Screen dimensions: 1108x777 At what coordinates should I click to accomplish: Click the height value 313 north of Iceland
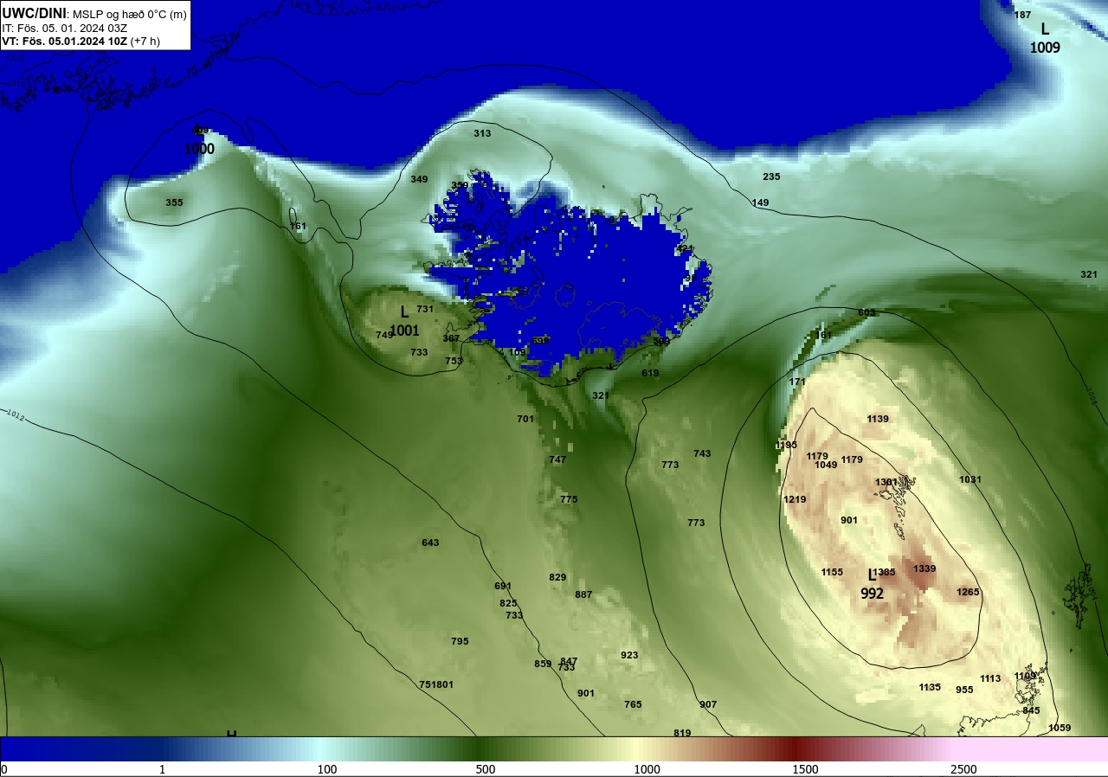(482, 133)
